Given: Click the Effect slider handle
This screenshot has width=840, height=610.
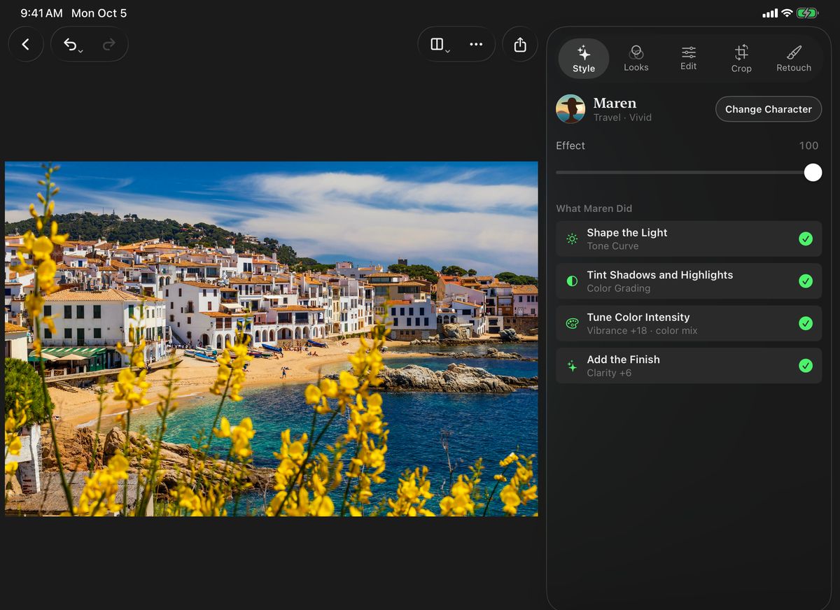Looking at the screenshot, I should click(813, 173).
